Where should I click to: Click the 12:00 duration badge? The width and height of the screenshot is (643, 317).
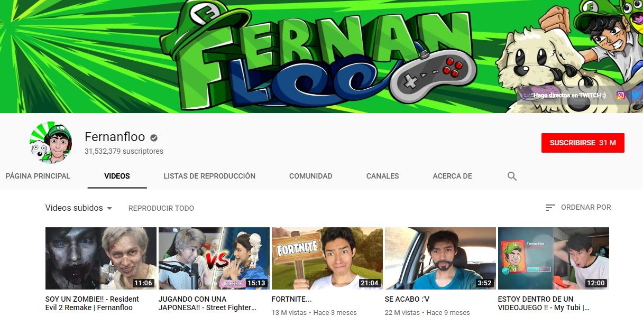point(596,283)
